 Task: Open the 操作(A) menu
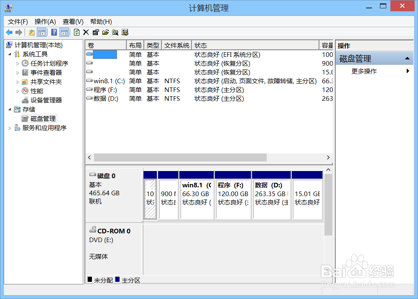45,21
